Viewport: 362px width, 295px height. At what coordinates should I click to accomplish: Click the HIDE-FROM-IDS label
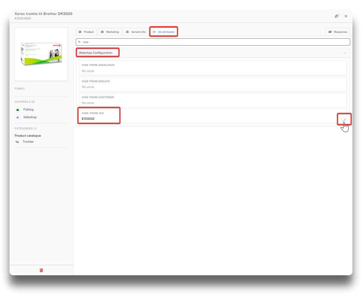[93, 113]
